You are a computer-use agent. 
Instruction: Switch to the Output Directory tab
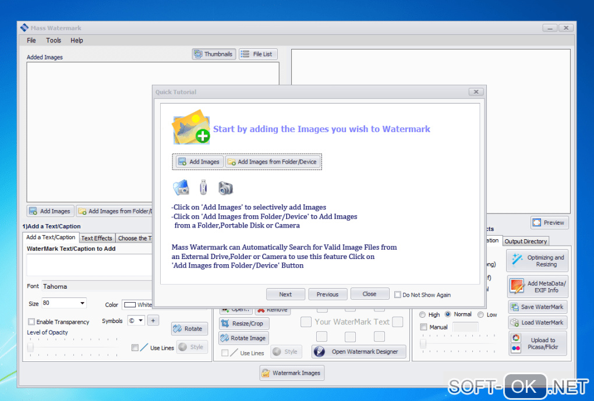pyautogui.click(x=525, y=241)
